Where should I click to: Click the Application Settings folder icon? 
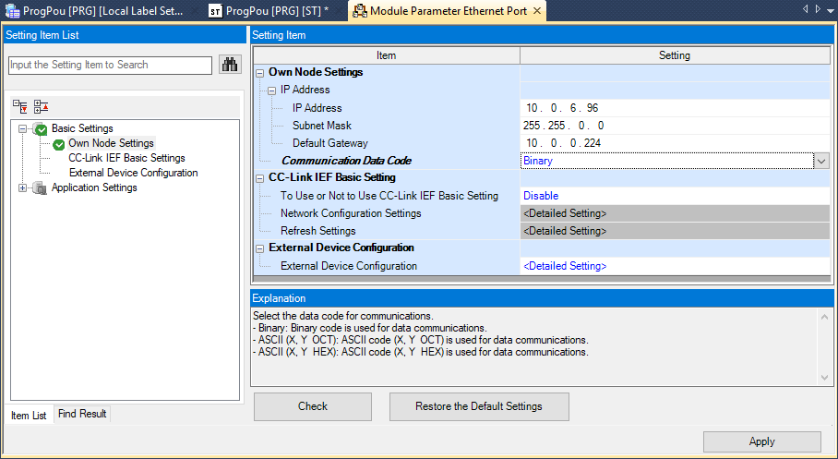coord(39,187)
